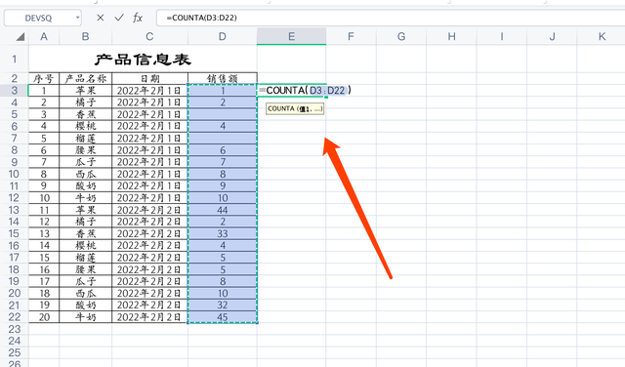This screenshot has width=625, height=367.
Task: Select column J header
Action: [552, 37]
